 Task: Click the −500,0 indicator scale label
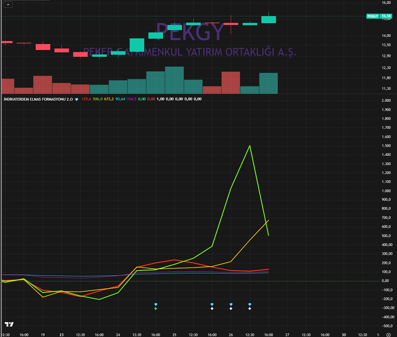388,326
